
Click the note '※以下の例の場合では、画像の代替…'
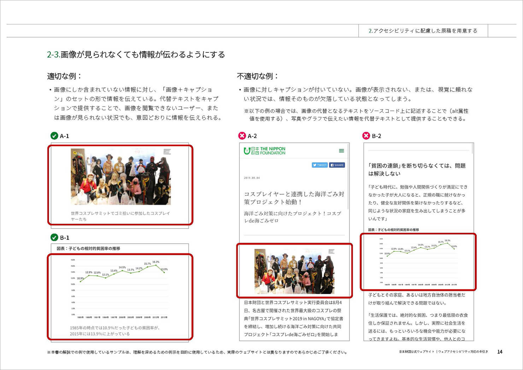point(356,115)
